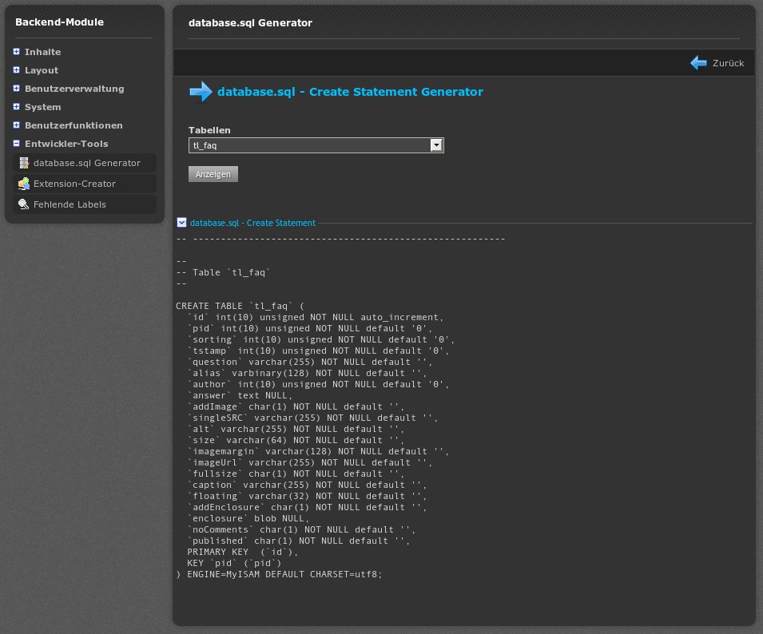Click the blue Zurück arrow icon
763x634 pixels.
[699, 63]
